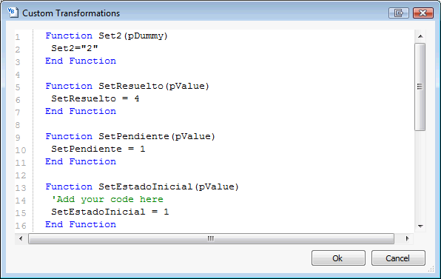Screen dimensions: 441x279
Task: Click the horizontal scrollbar left arrow
Action: [x=21, y=239]
